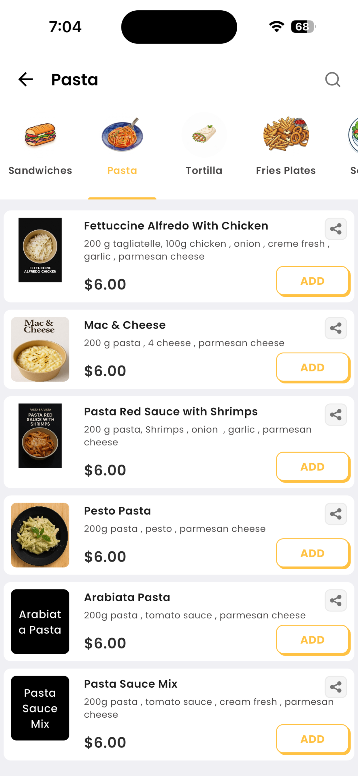
Task: Select the Pasta category tab
Action: 122,145
